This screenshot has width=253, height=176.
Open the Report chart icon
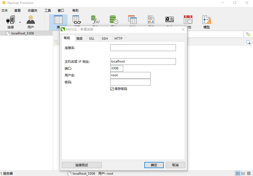pyautogui.click(x=151, y=20)
